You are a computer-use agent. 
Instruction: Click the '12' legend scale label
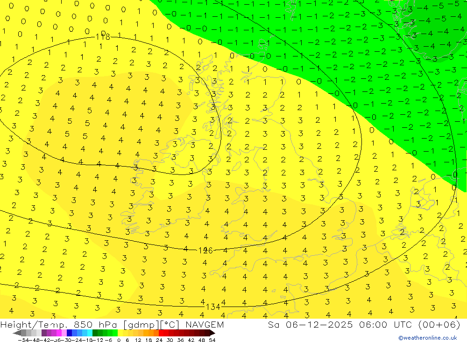pyautogui.click(x=138, y=340)
